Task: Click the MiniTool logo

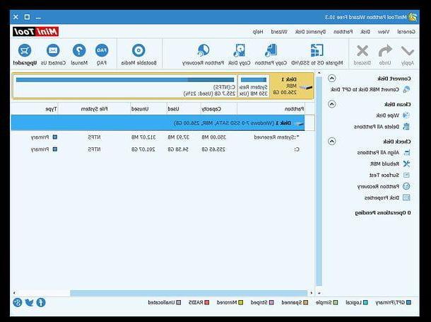Action: (x=36, y=32)
